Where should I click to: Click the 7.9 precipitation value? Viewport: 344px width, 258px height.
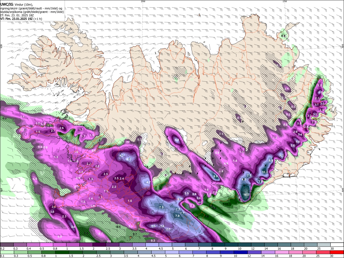click(177, 216)
